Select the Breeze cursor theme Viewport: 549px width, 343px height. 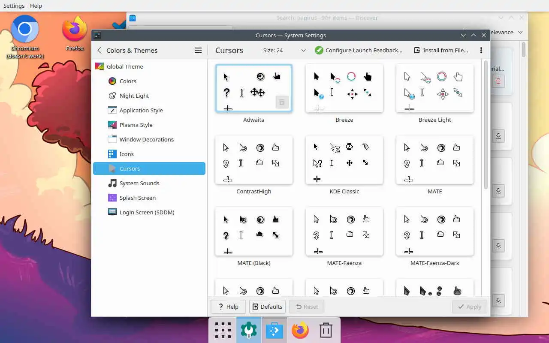344,88
